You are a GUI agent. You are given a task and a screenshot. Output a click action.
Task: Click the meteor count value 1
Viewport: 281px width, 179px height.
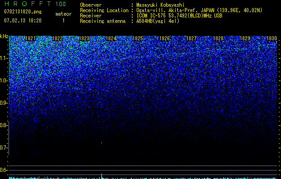coord(63,21)
